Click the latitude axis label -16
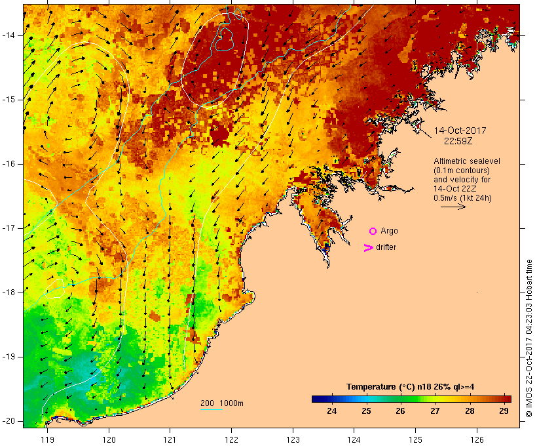This screenshot has width=537, height=446. click(9, 164)
